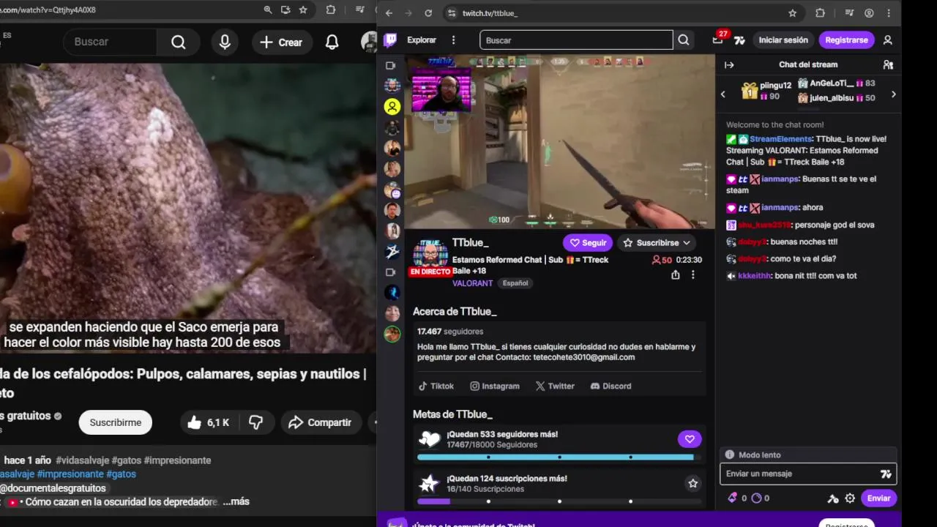Click YouTube search magnifier button
This screenshot has height=527, width=937.
179,42
